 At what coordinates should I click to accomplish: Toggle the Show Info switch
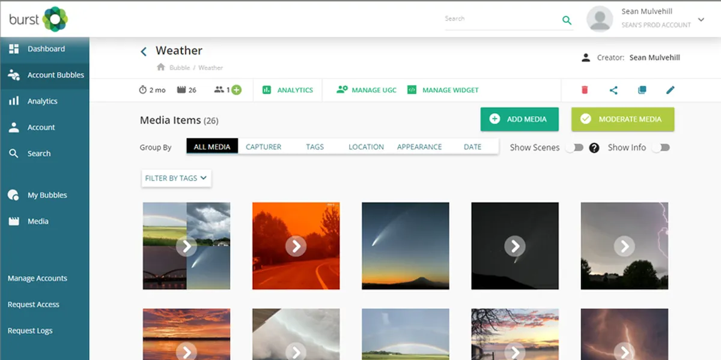tap(661, 148)
